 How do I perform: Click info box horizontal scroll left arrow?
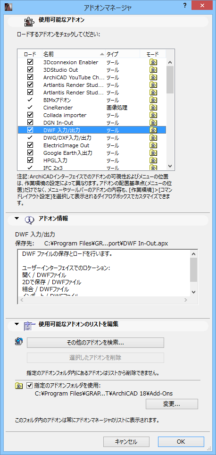pos(22,300)
